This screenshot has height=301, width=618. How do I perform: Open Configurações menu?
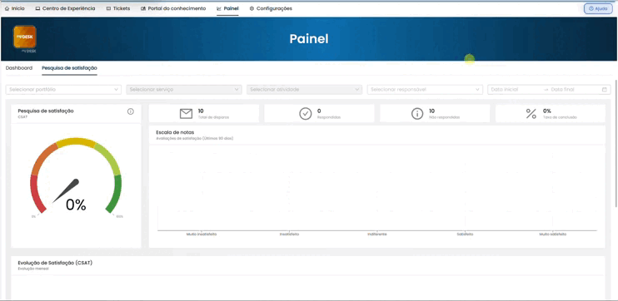[271, 8]
